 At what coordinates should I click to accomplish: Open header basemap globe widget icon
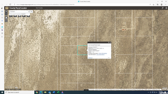coord(166,8)
